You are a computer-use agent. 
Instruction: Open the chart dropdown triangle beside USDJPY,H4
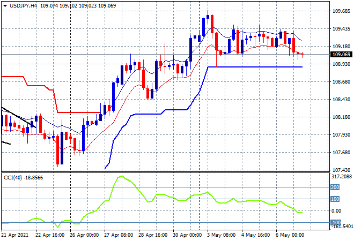5,6
